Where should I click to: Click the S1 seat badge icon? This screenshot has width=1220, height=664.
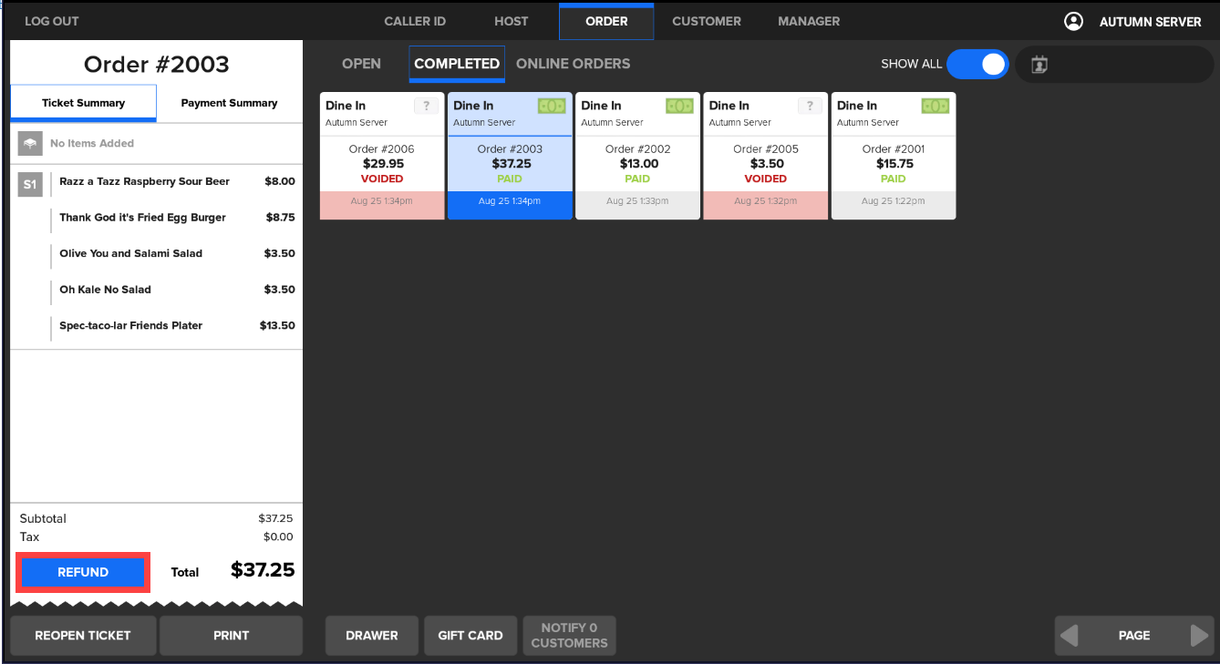[30, 185]
